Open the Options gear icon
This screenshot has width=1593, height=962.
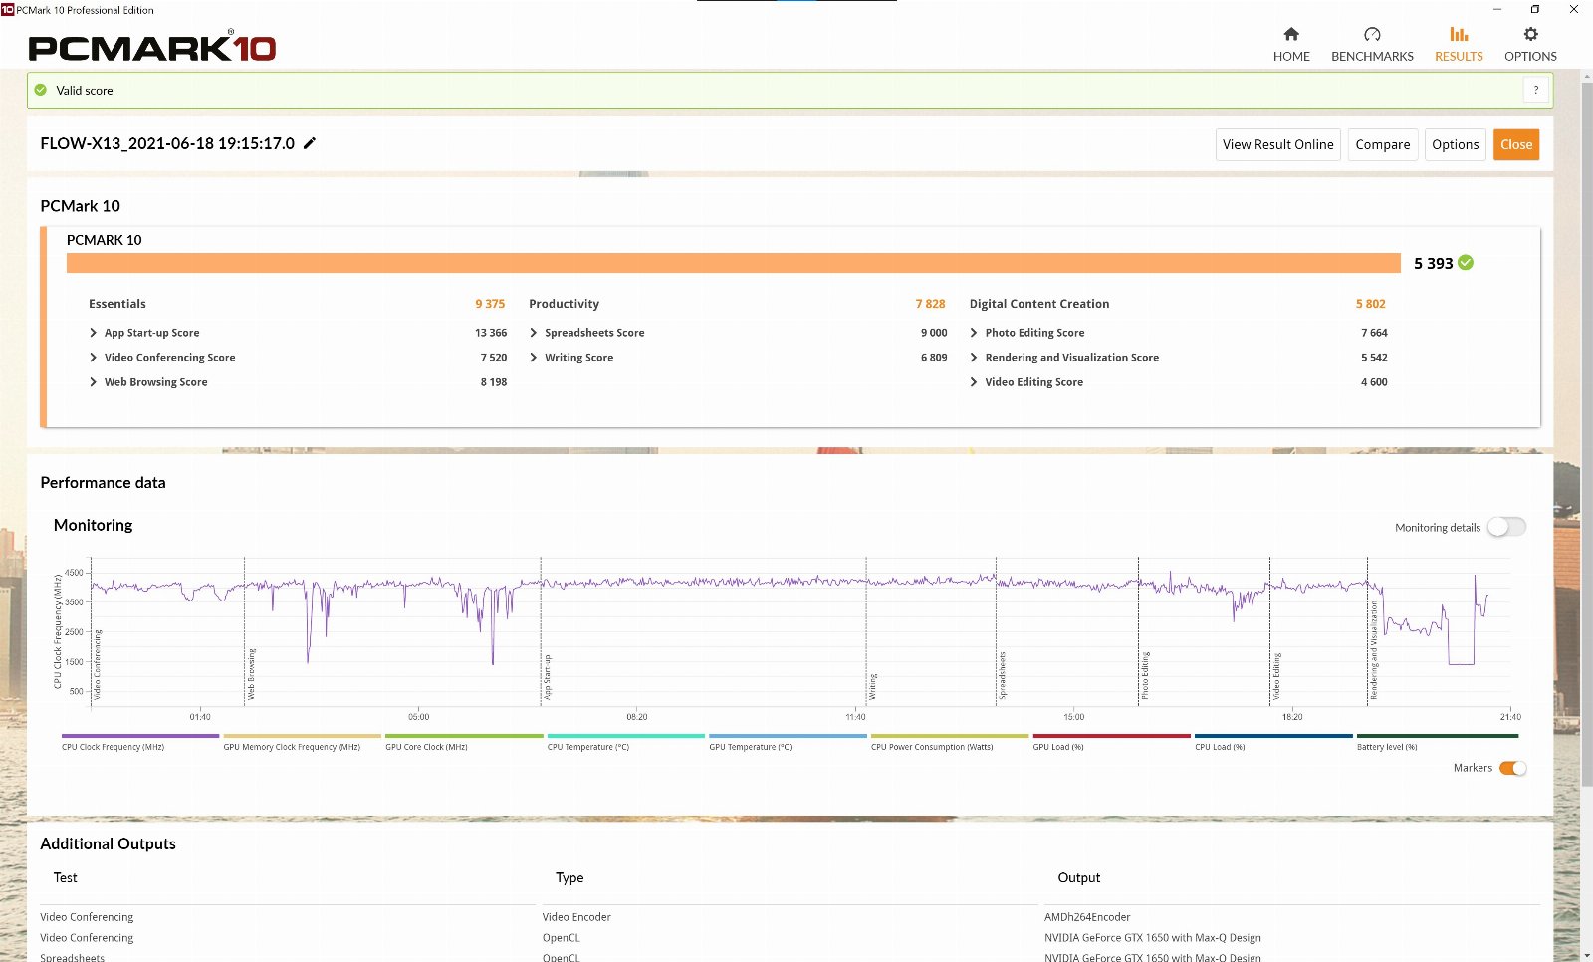(1530, 34)
